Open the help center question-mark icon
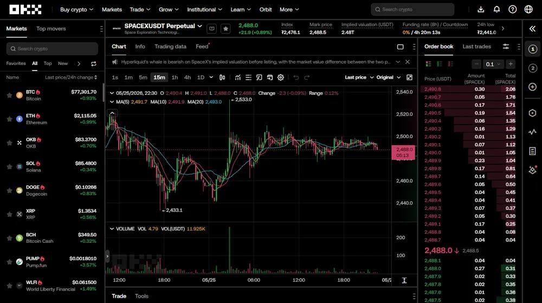Viewport: 542px width, 303px height. click(513, 9)
